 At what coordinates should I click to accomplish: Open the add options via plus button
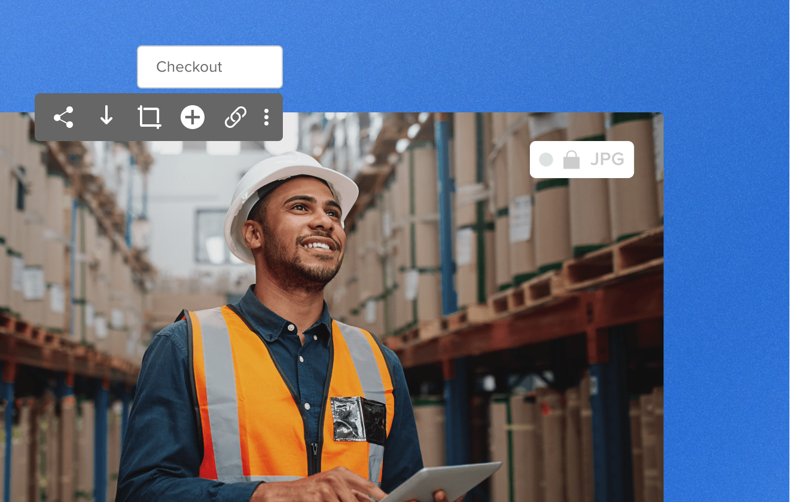[192, 117]
